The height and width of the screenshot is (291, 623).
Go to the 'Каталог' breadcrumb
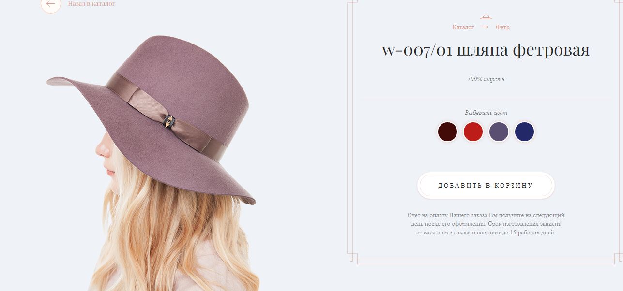(463, 27)
